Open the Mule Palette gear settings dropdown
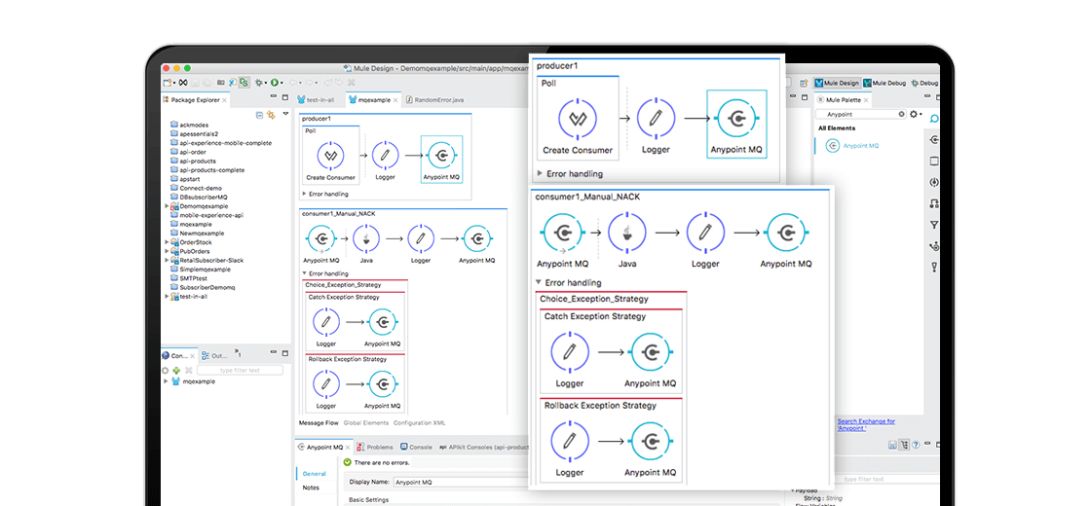1091x506 pixels. point(916,114)
